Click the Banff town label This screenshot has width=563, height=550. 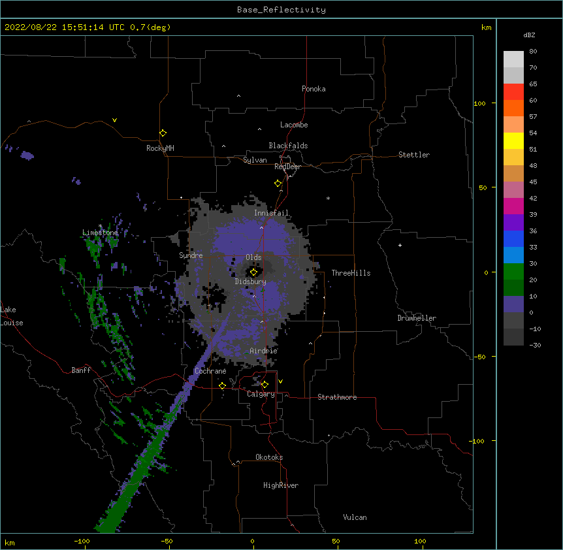[x=81, y=370]
